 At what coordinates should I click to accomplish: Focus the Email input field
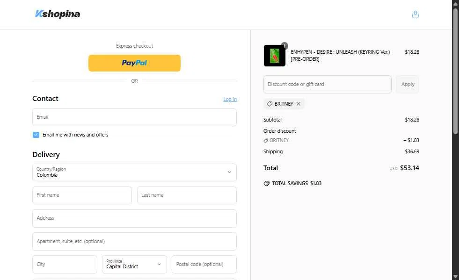134,117
